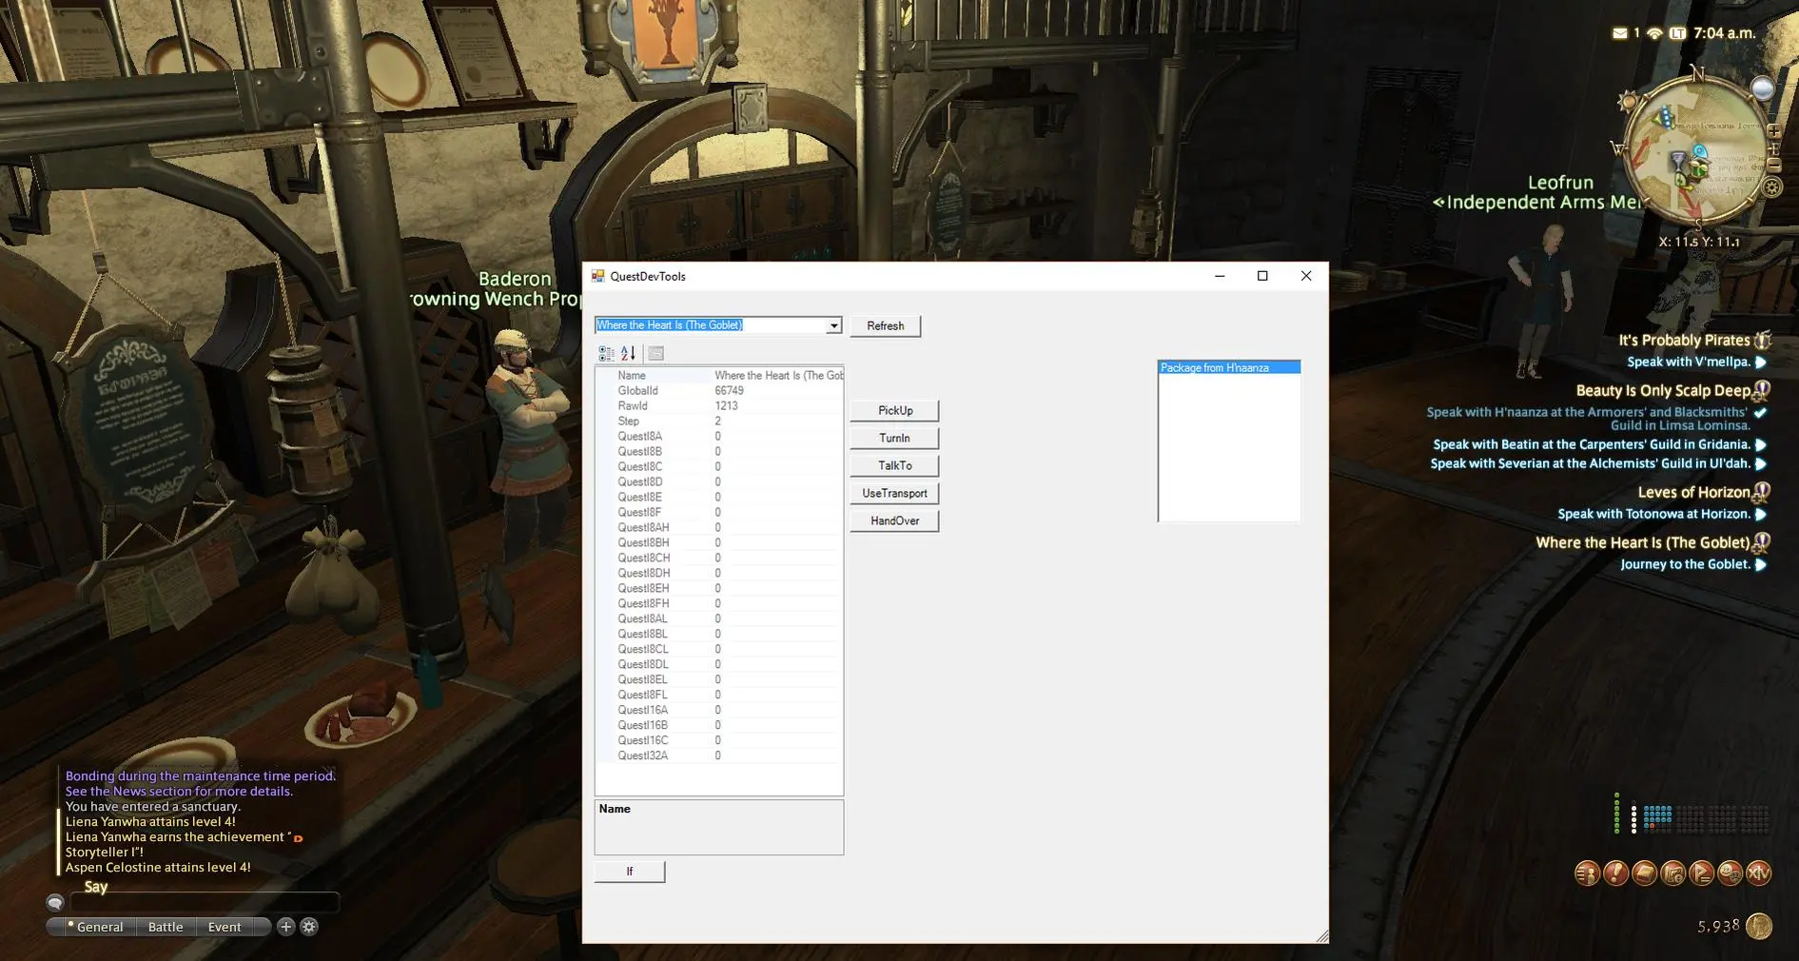Click the PickUp button
1799x961 pixels.
tap(894, 411)
